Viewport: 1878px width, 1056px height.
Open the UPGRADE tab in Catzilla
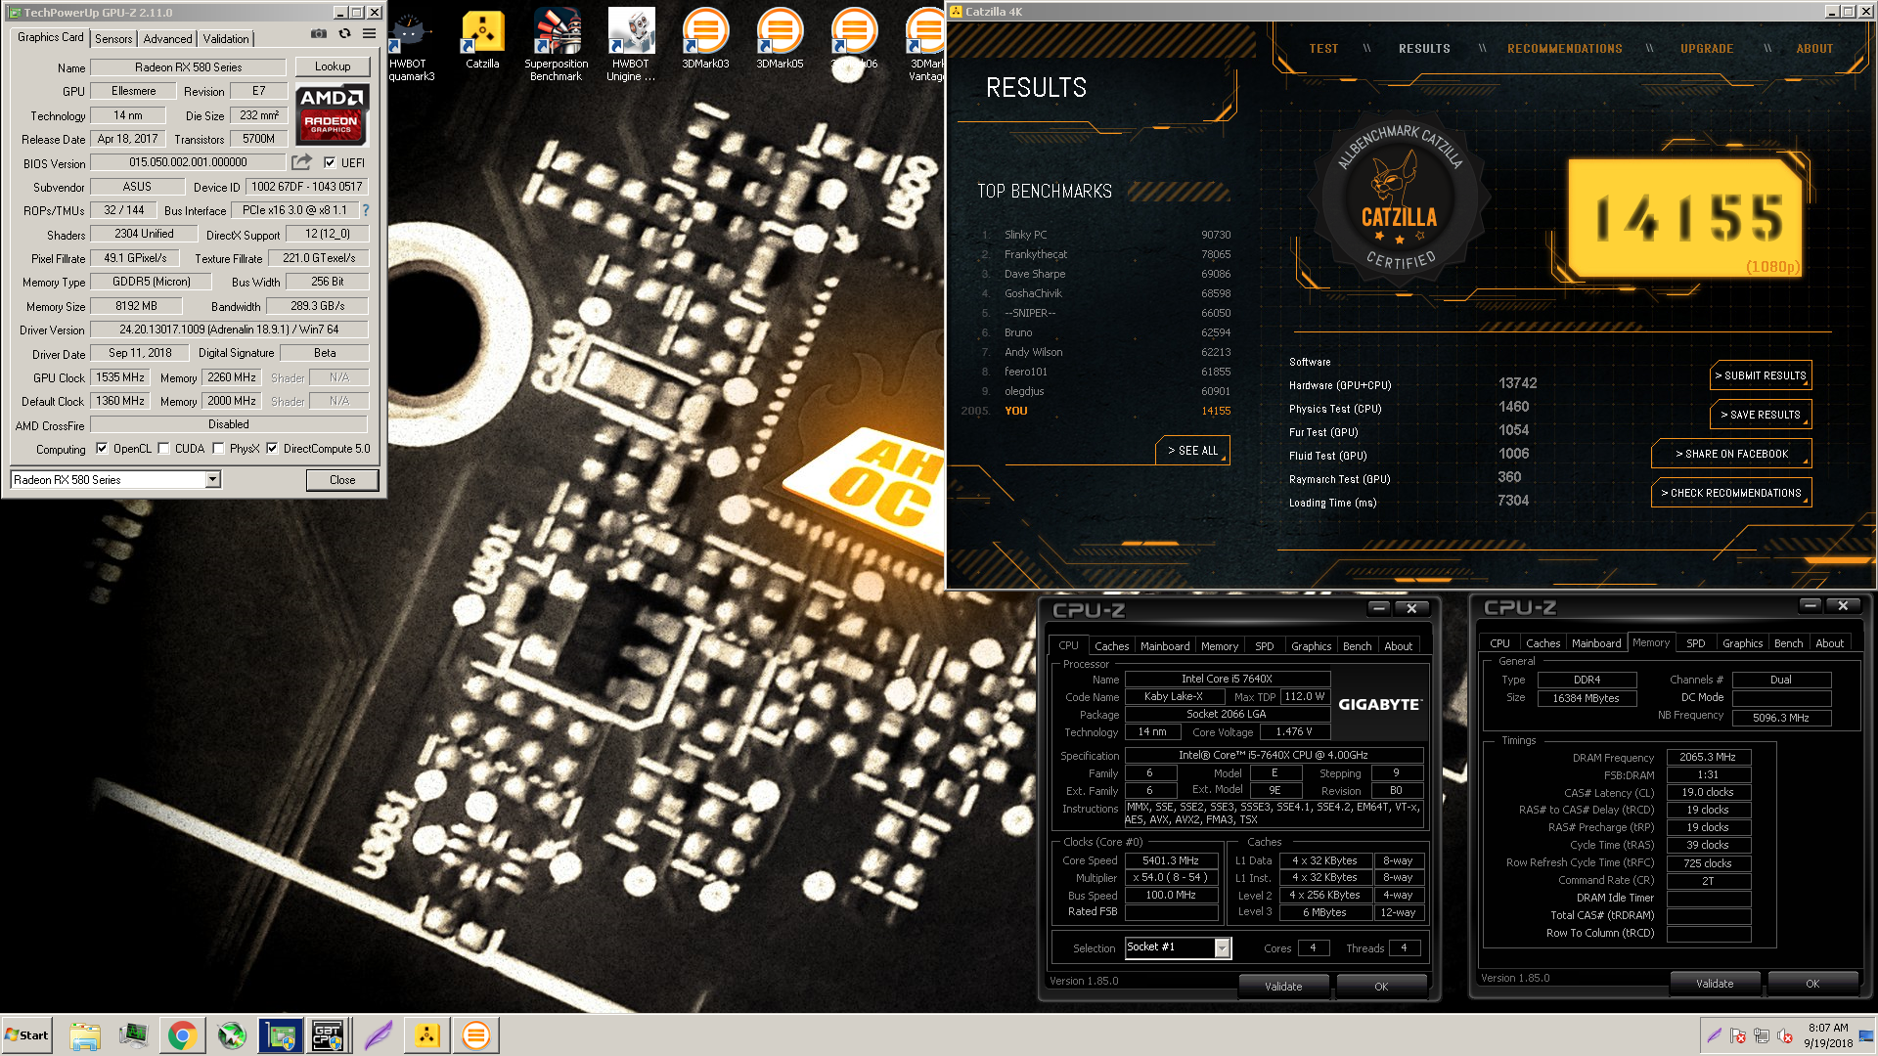coord(1706,49)
